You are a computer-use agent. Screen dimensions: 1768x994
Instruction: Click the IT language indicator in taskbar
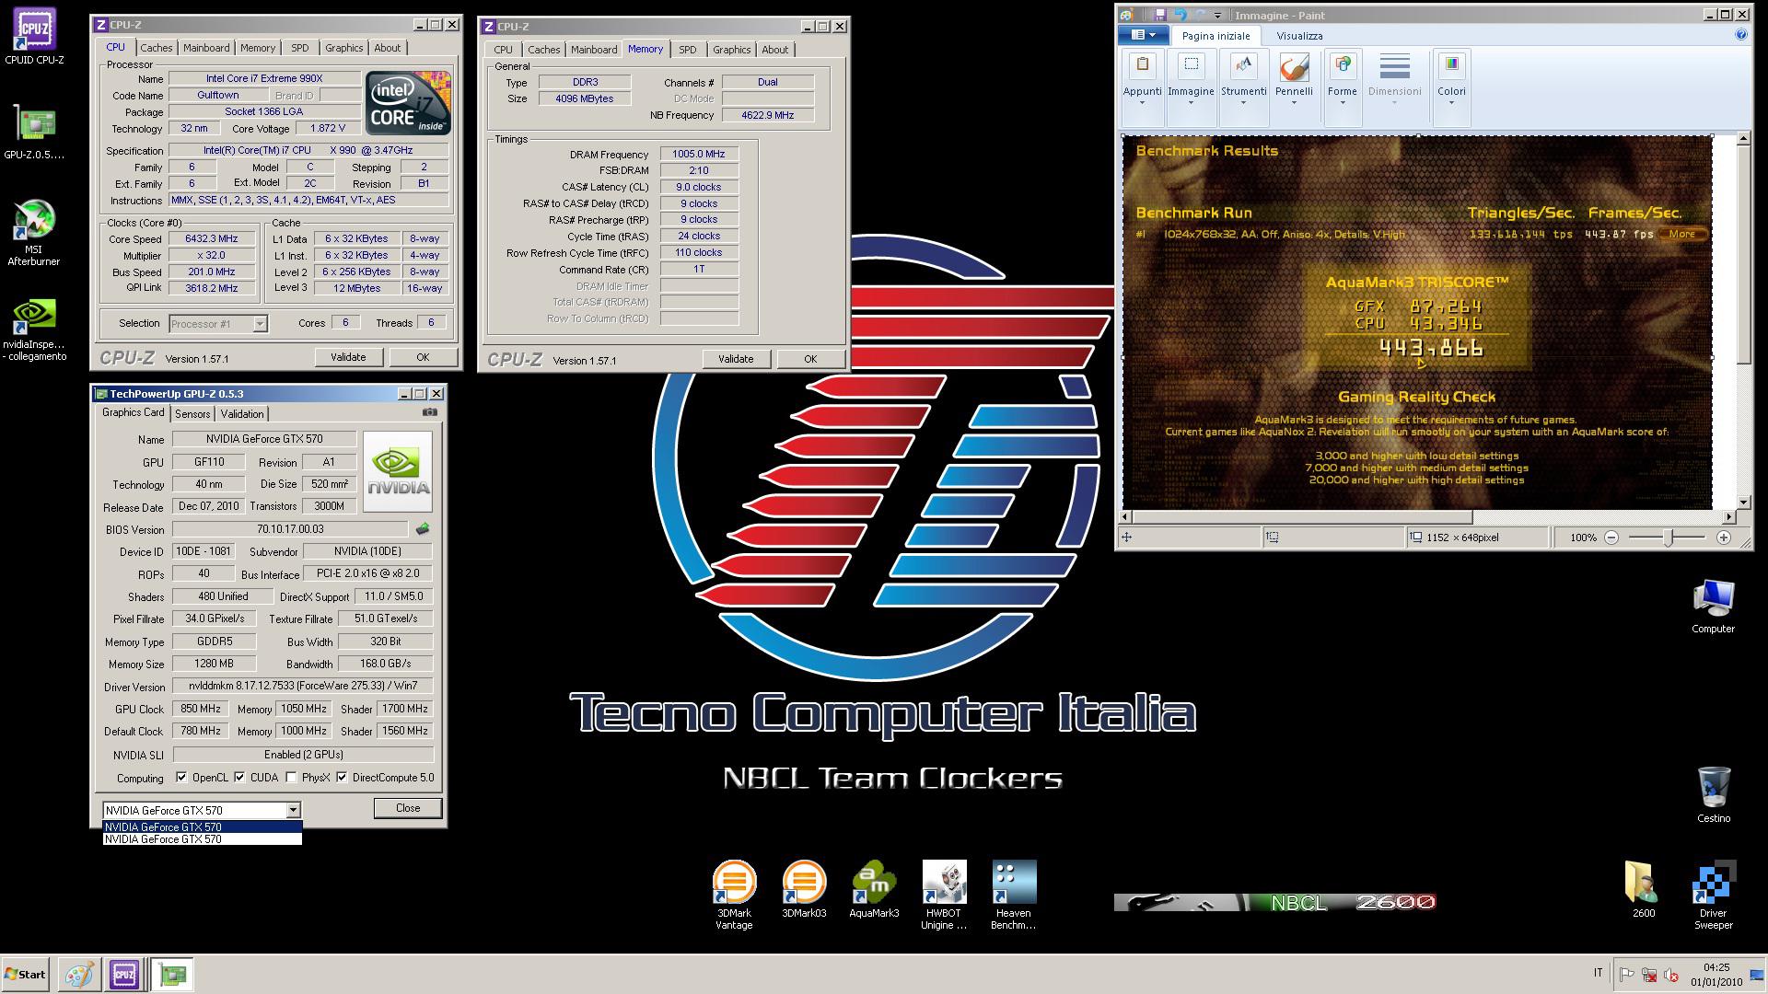point(1598,973)
